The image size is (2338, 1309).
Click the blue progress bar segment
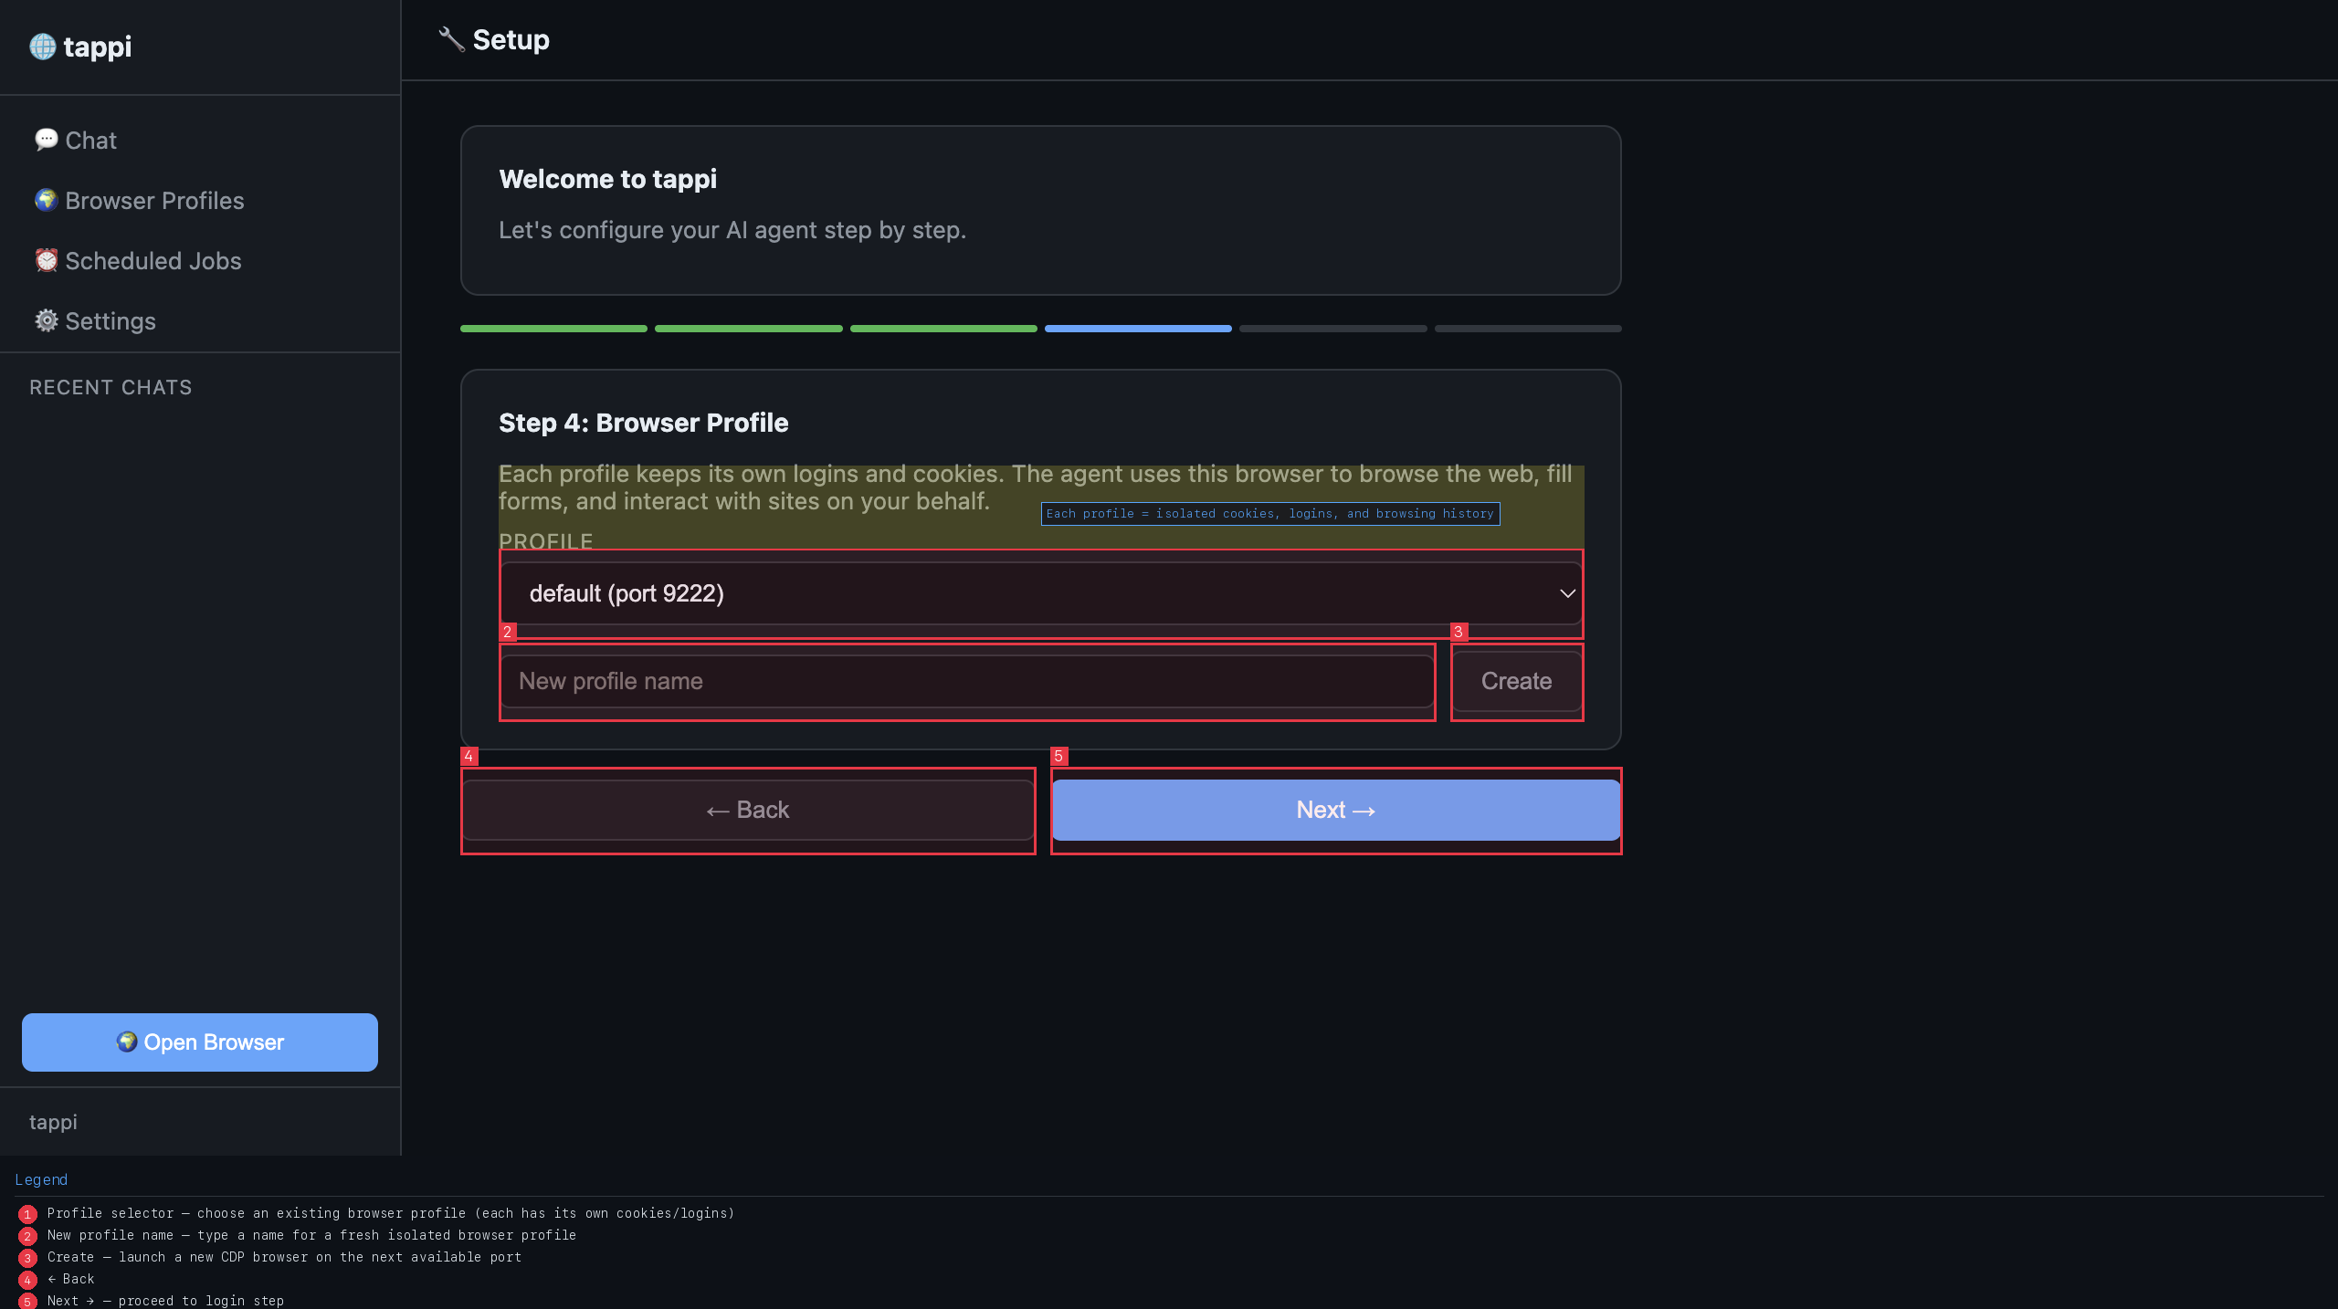(x=1138, y=328)
